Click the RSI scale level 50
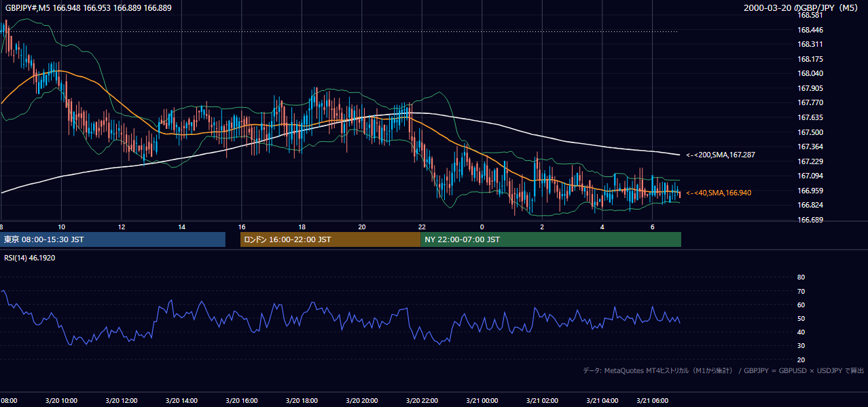Viewport: 868px width, 407px height. (x=801, y=318)
